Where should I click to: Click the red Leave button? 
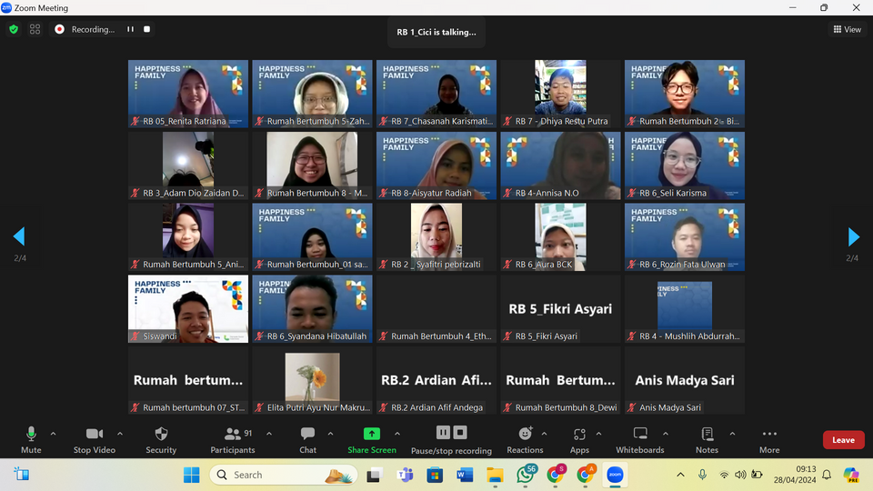843,440
